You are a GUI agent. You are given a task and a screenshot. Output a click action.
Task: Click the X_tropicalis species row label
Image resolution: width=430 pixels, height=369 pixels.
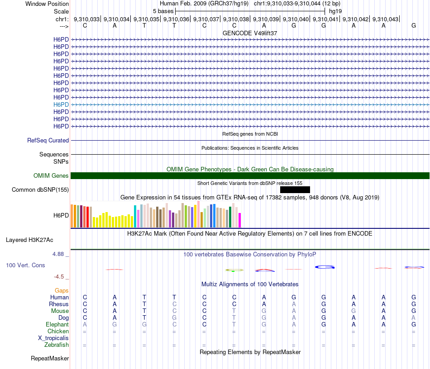53,338
